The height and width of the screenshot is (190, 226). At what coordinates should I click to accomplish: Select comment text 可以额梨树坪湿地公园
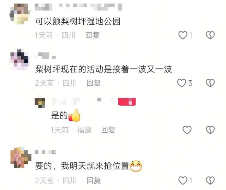coord(78,21)
